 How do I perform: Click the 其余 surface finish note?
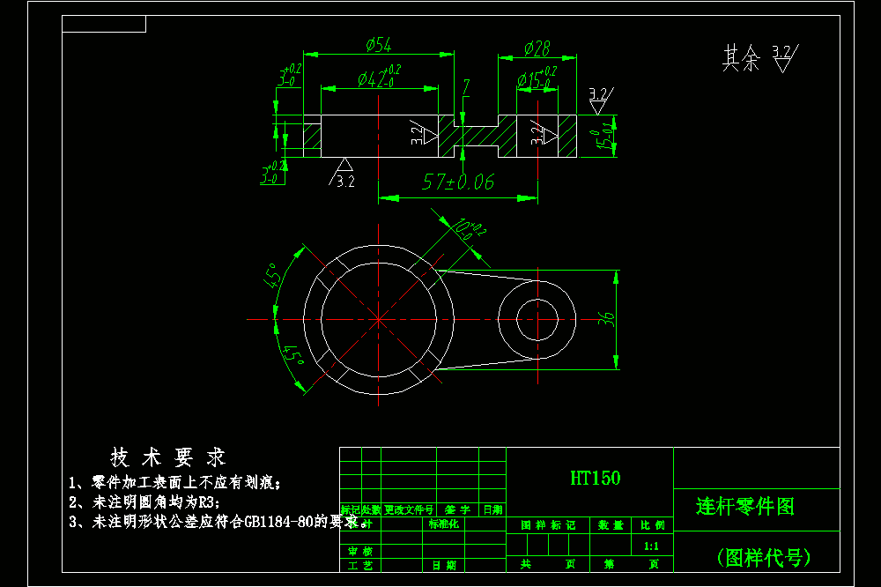point(741,58)
